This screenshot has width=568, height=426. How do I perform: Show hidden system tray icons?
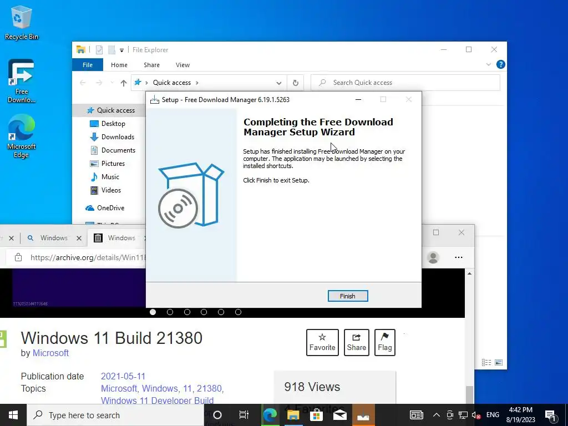[x=437, y=415]
